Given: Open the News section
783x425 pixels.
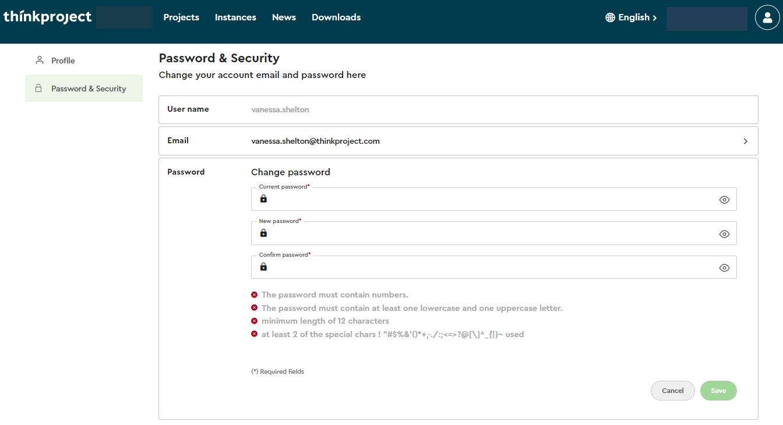Looking at the screenshot, I should 284,17.
